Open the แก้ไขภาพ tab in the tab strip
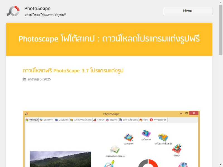Image resolution: width=223 pixels, height=167 pixels. click(62, 120)
